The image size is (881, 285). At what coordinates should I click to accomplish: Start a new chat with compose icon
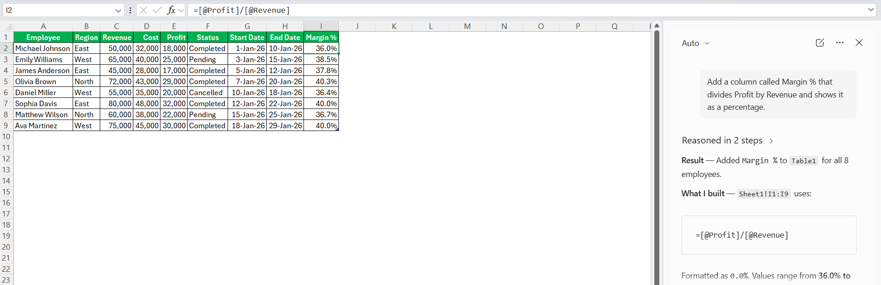coord(820,43)
